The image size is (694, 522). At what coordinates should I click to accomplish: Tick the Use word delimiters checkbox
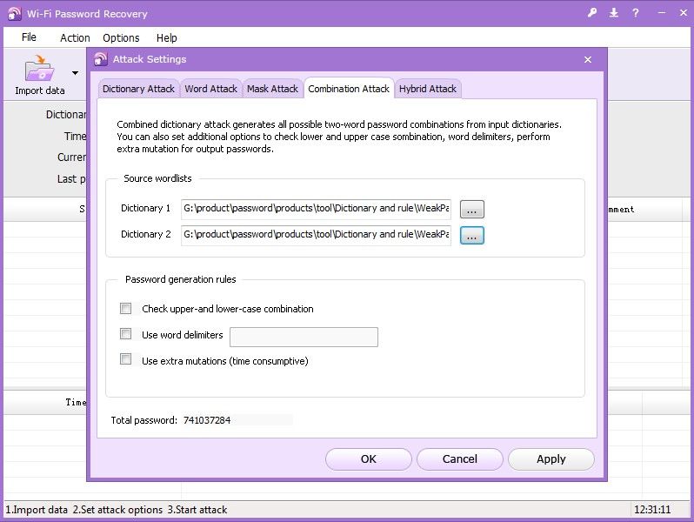point(126,335)
